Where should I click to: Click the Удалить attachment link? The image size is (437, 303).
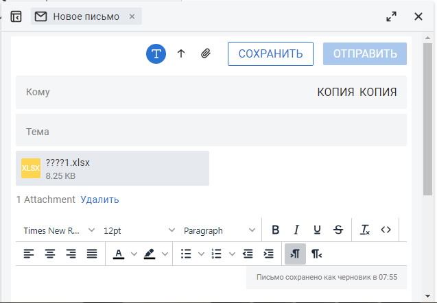(99, 199)
